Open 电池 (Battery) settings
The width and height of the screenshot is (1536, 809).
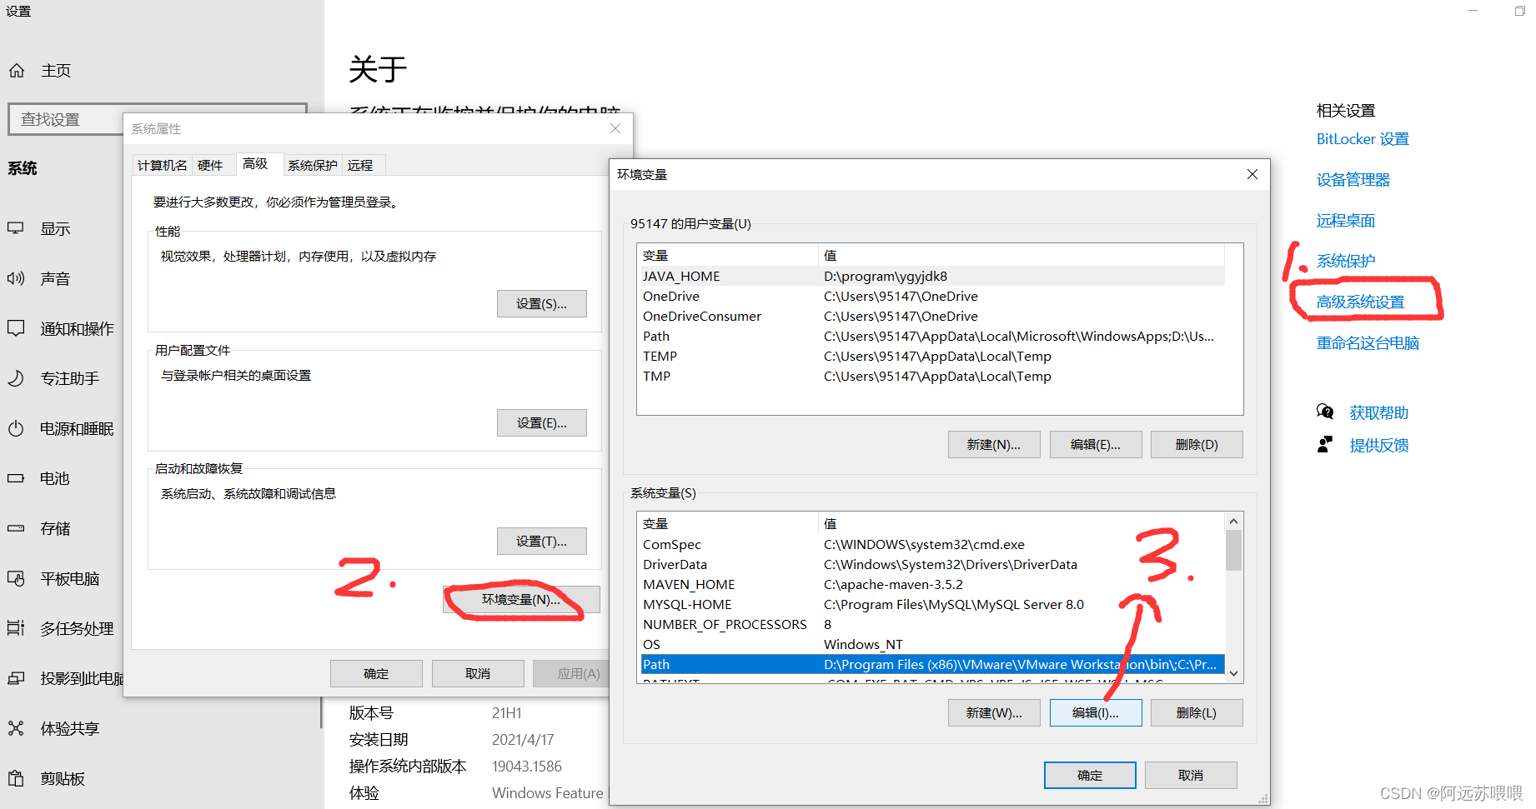pyautogui.click(x=53, y=477)
